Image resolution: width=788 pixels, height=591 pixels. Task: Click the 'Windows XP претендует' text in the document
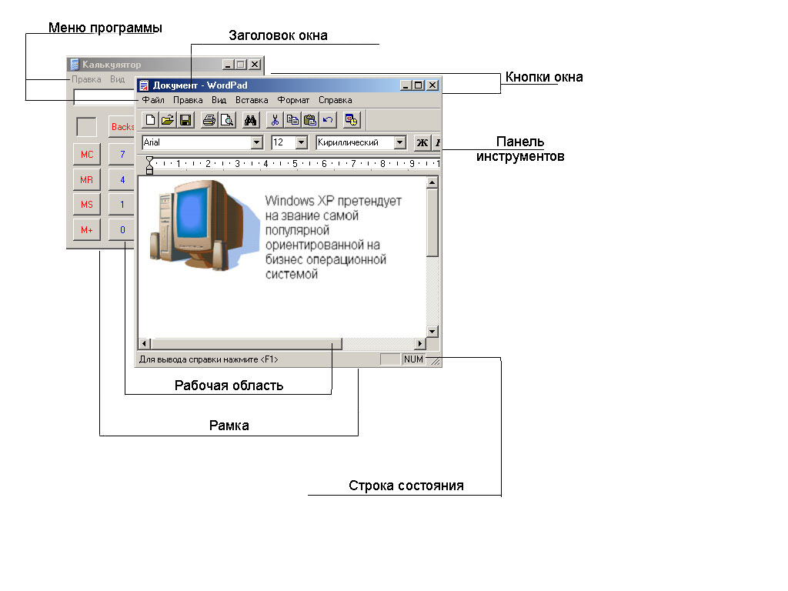333,201
